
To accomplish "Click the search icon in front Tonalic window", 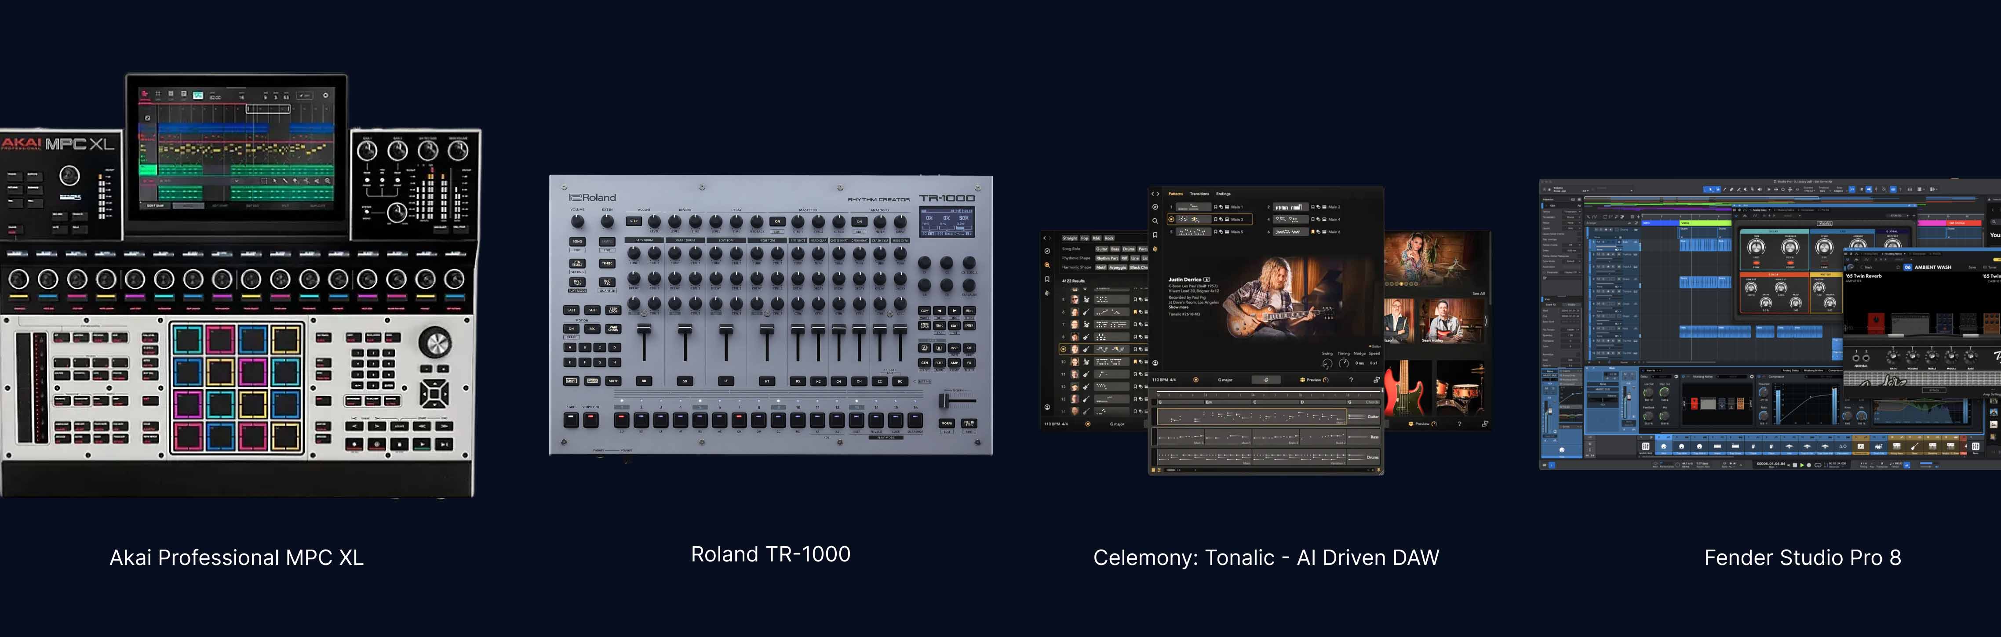I will pyautogui.click(x=1155, y=221).
